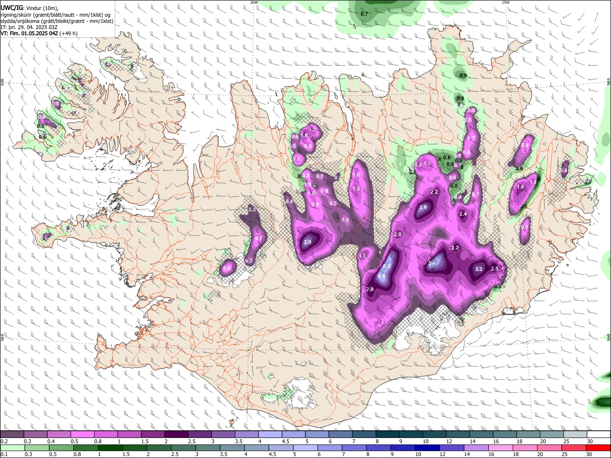Click the 1.2 precipitation value on the map
The height and width of the screenshot is (458, 611).
[356, 188]
